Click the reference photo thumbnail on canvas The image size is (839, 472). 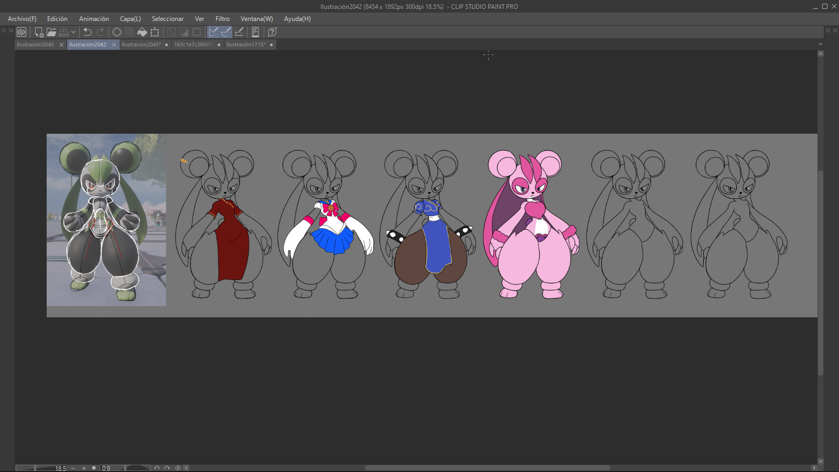click(106, 220)
